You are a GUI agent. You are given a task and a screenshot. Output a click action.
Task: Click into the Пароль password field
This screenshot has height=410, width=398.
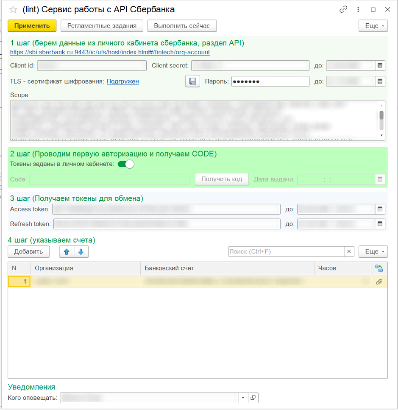pyautogui.click(x=270, y=81)
